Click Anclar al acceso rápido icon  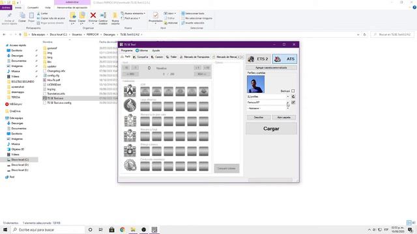(9, 18)
